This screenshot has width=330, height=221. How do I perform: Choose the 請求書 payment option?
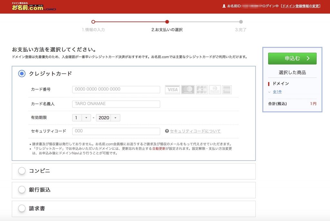pyautogui.click(x=22, y=208)
